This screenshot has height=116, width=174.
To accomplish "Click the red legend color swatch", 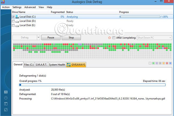I will [167, 63].
